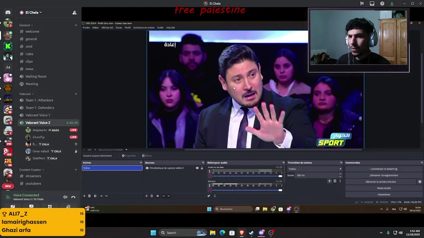The image size is (424, 238).
Task: Collapse the Valorant category
Action: coord(26,94)
